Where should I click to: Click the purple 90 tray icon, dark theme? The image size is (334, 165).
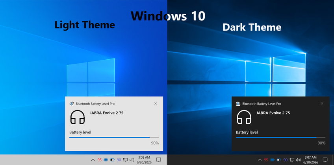tap(286, 160)
